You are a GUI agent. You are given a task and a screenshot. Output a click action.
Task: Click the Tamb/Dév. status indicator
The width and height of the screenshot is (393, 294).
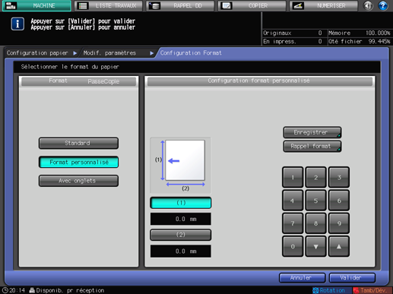point(372,290)
